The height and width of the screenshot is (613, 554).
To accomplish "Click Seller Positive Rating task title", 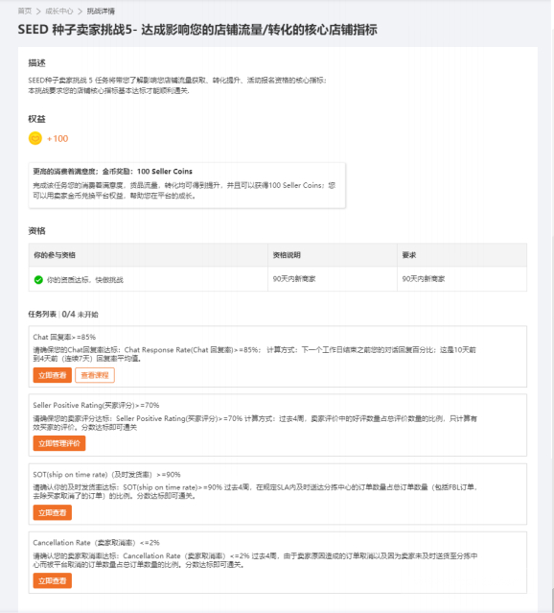I will [x=96, y=405].
